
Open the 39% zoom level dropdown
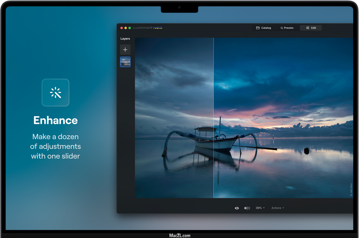coord(260,208)
